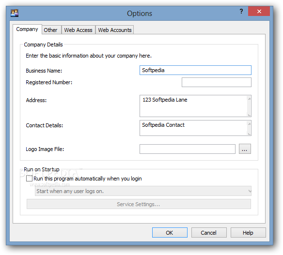Click the Options title text
283x255 pixels.
(x=140, y=14)
